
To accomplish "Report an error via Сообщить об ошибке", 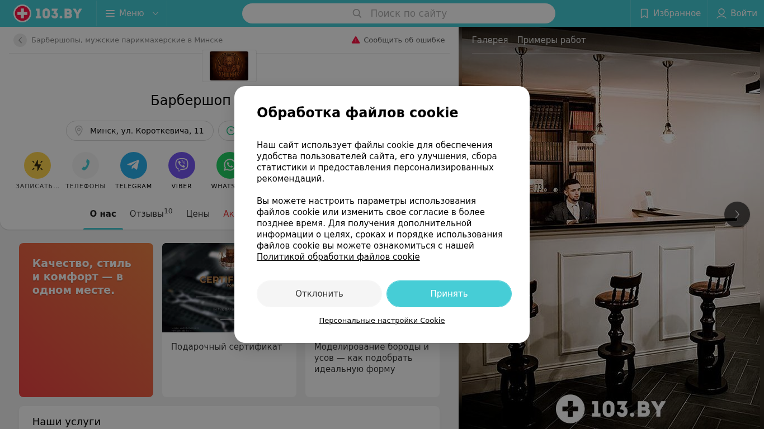I will point(398,40).
